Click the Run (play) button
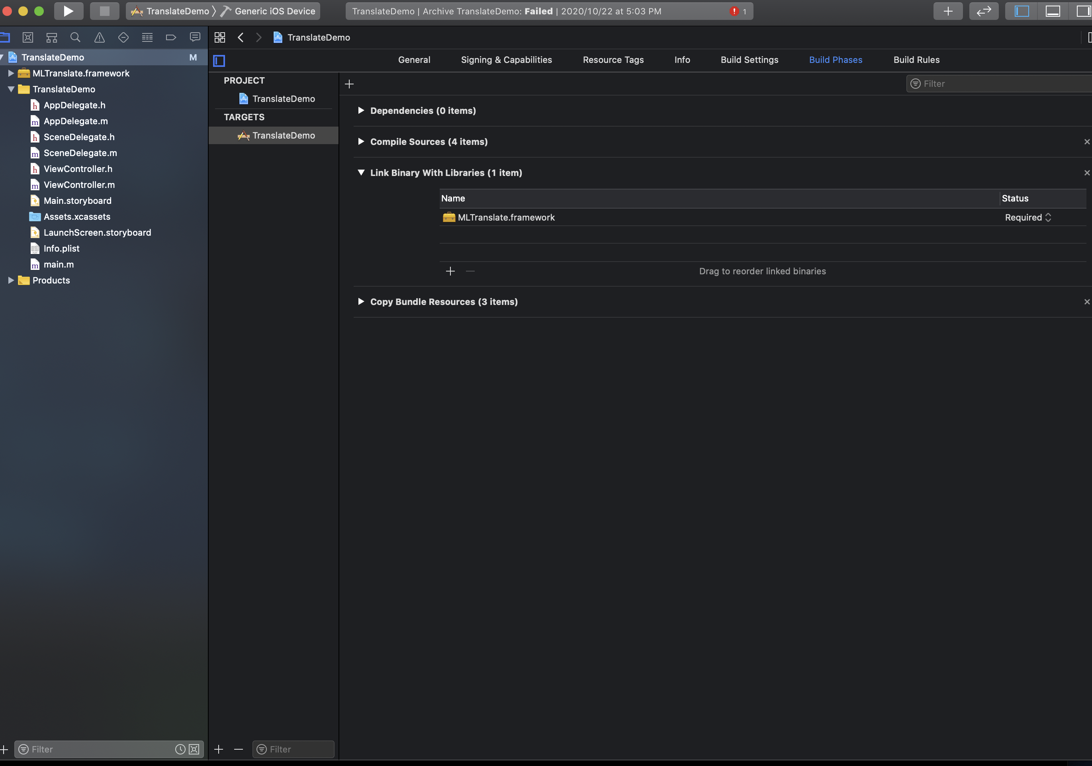 pos(68,11)
